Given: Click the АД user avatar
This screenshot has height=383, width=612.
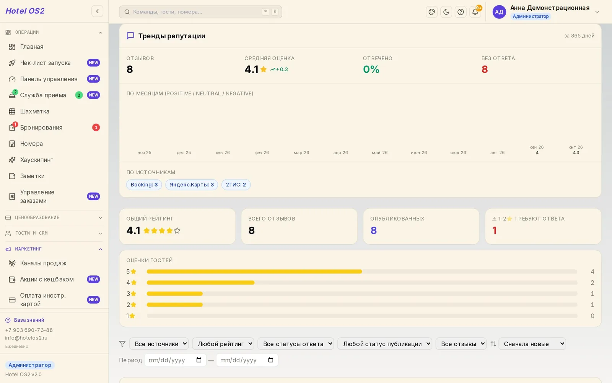Looking at the screenshot, I should tap(499, 12).
